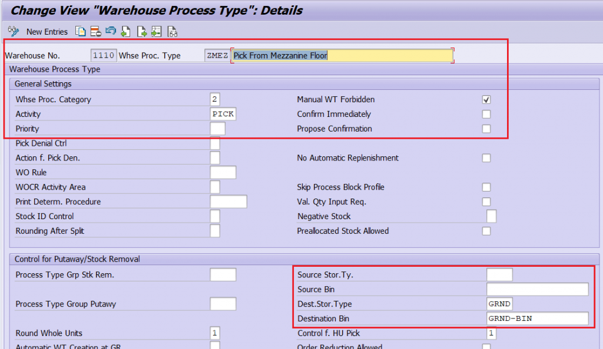
Task: Click Pick From Mezzanine Floor description field
Action: click(342, 56)
